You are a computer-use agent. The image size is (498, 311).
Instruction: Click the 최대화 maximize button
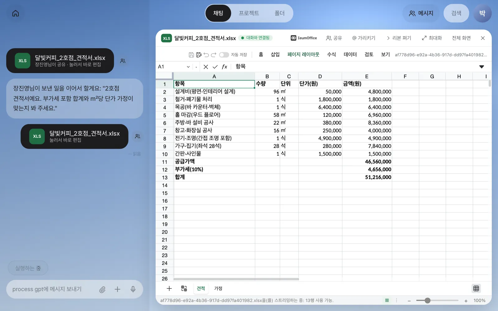click(x=432, y=38)
